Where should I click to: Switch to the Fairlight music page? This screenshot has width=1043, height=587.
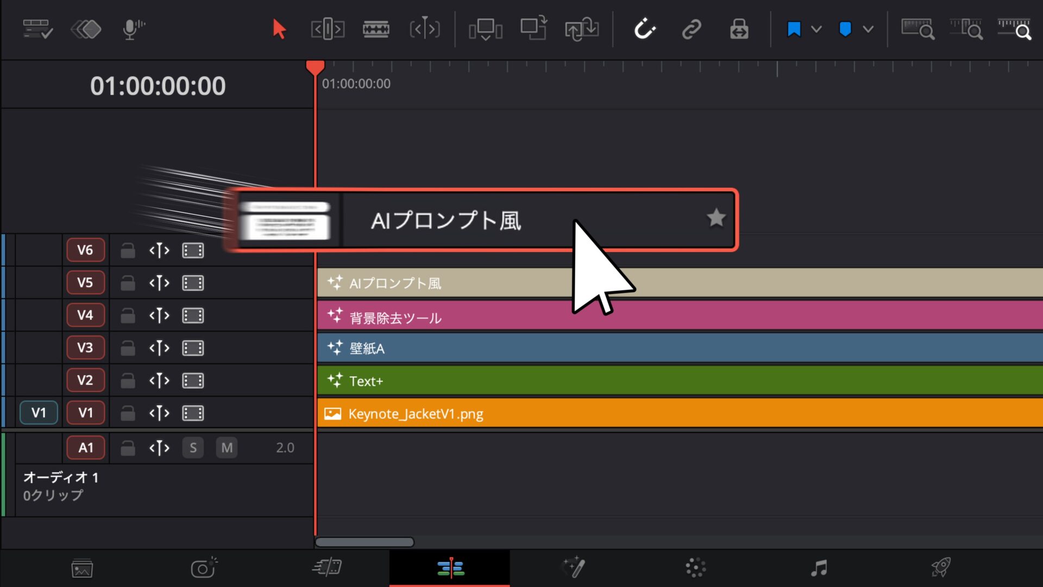point(819,568)
